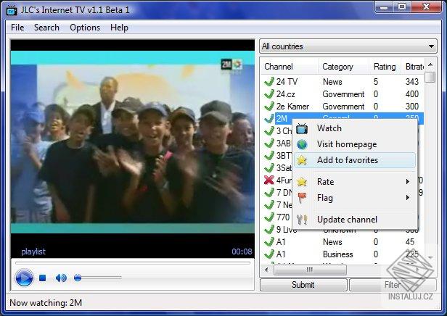Click the Business category of A1

338,254
